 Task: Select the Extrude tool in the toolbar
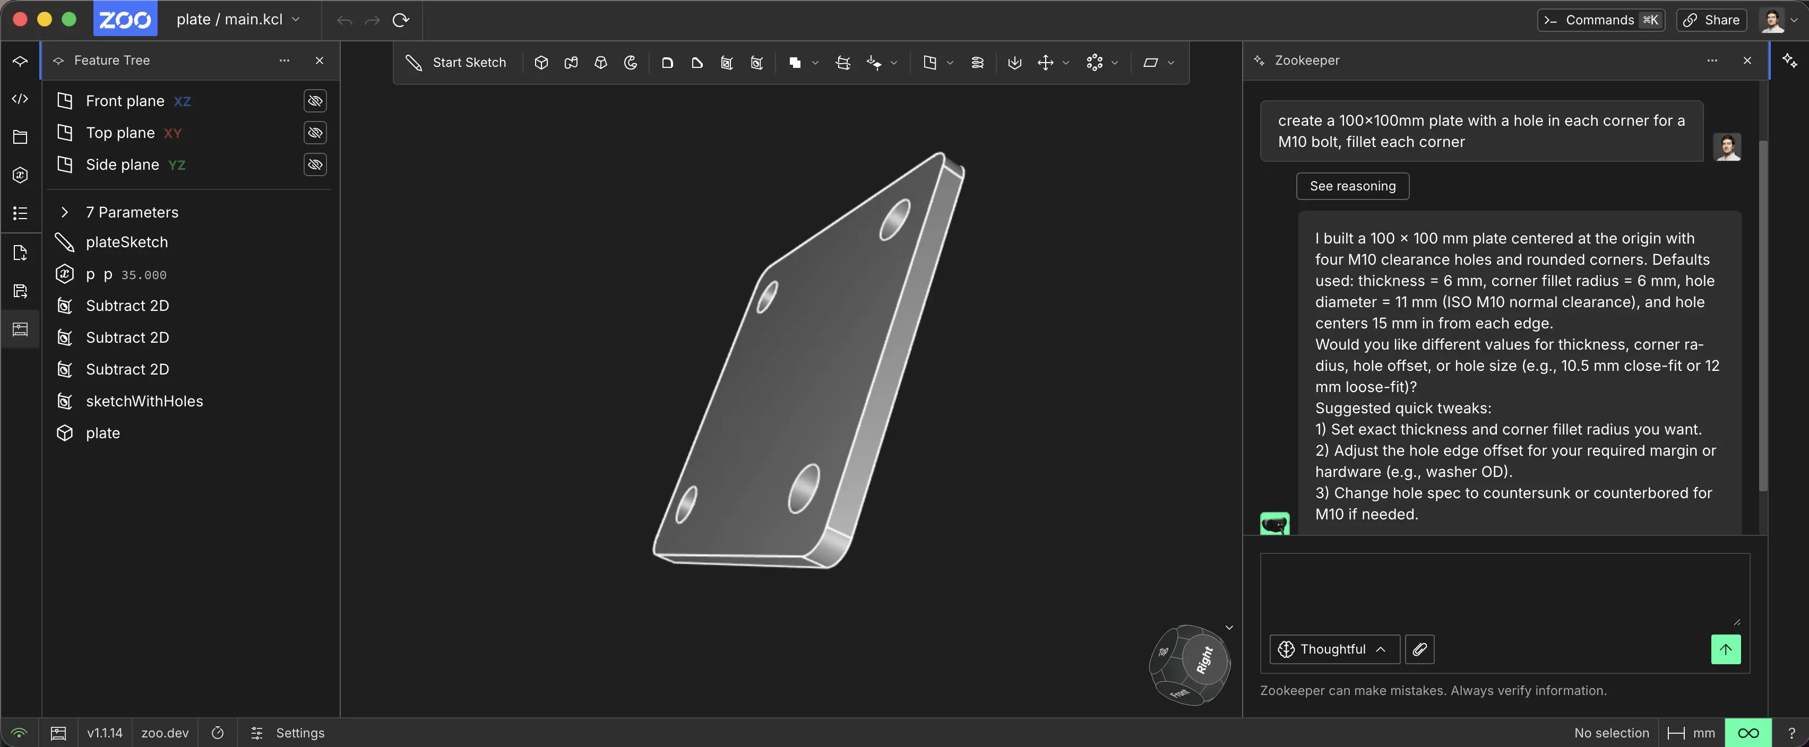[541, 63]
